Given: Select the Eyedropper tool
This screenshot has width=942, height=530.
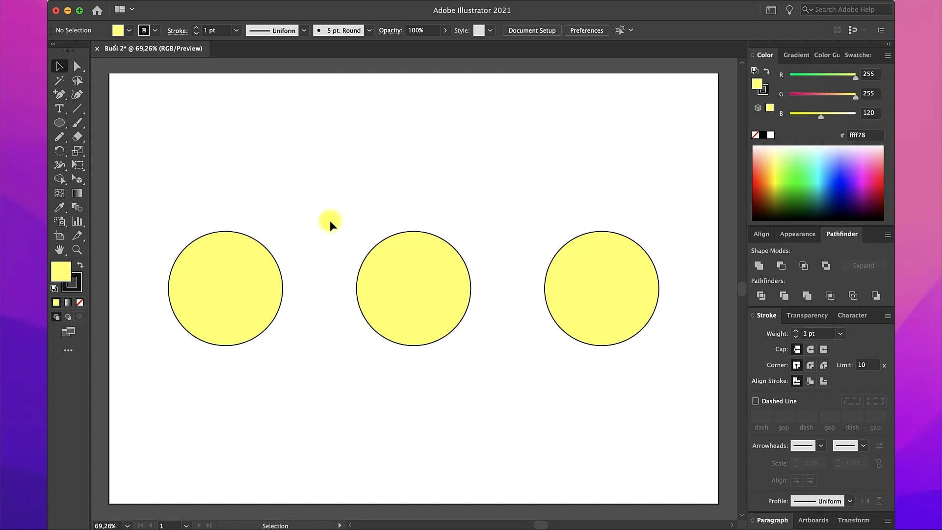Looking at the screenshot, I should click(59, 208).
